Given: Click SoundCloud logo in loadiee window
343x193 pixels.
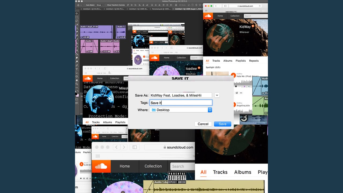Looking at the screenshot, I should click(x=154, y=58).
